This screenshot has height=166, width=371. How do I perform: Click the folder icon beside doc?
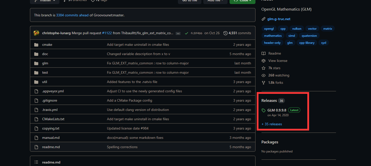[x=36, y=54]
